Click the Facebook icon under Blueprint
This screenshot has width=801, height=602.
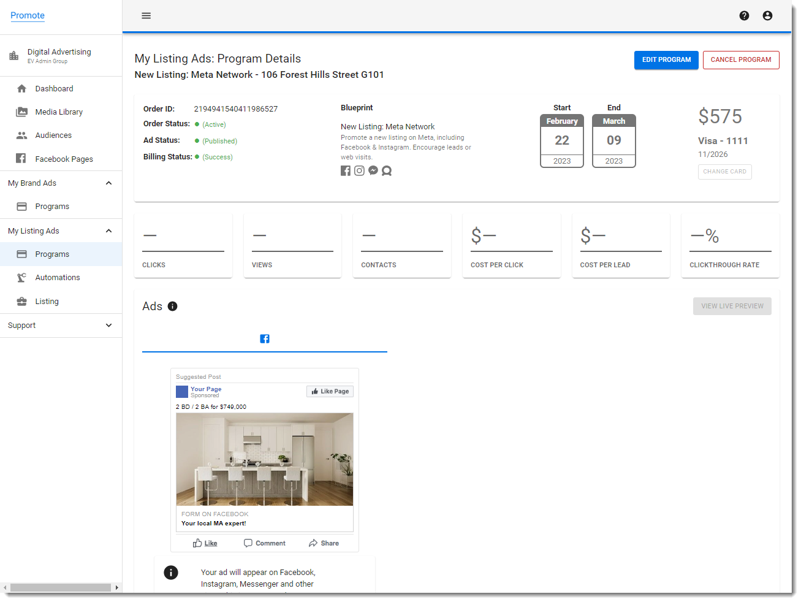pos(346,171)
